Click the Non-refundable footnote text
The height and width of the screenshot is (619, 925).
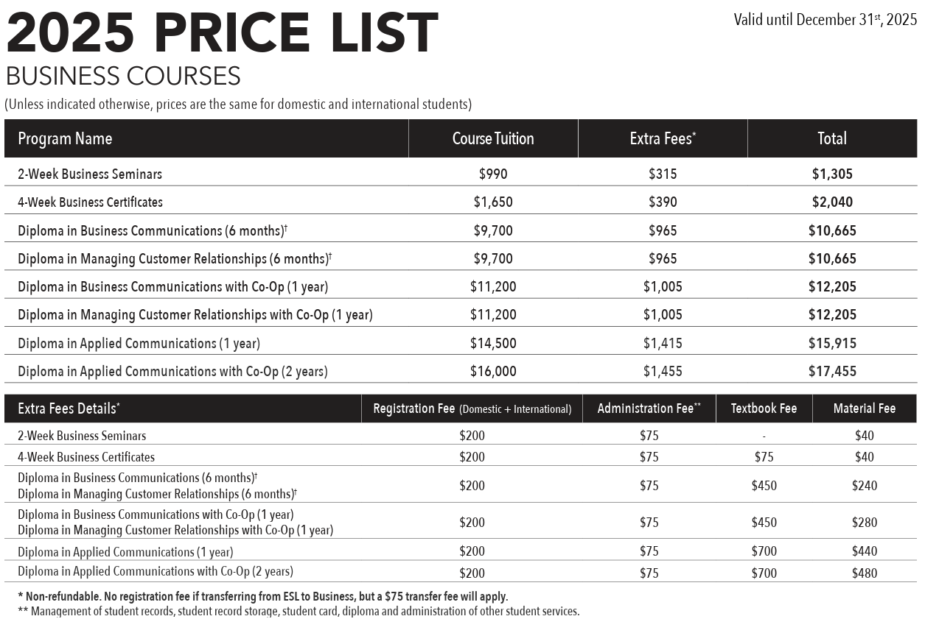pyautogui.click(x=262, y=596)
